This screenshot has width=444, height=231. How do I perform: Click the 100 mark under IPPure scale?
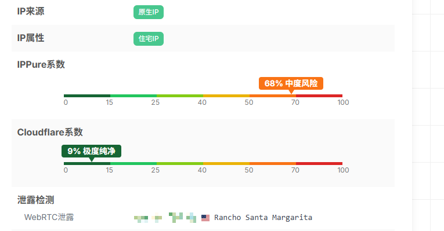[343, 102]
